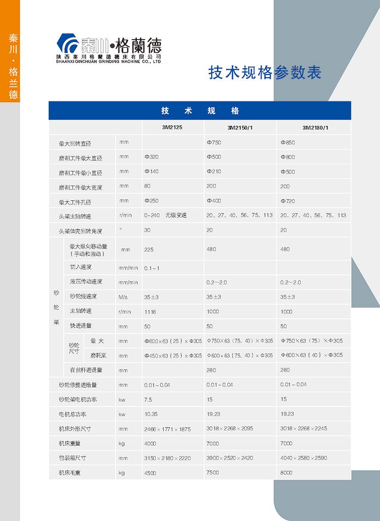The height and width of the screenshot is (521, 380).
Task: Click the row label 机床重量
Action: point(70,443)
